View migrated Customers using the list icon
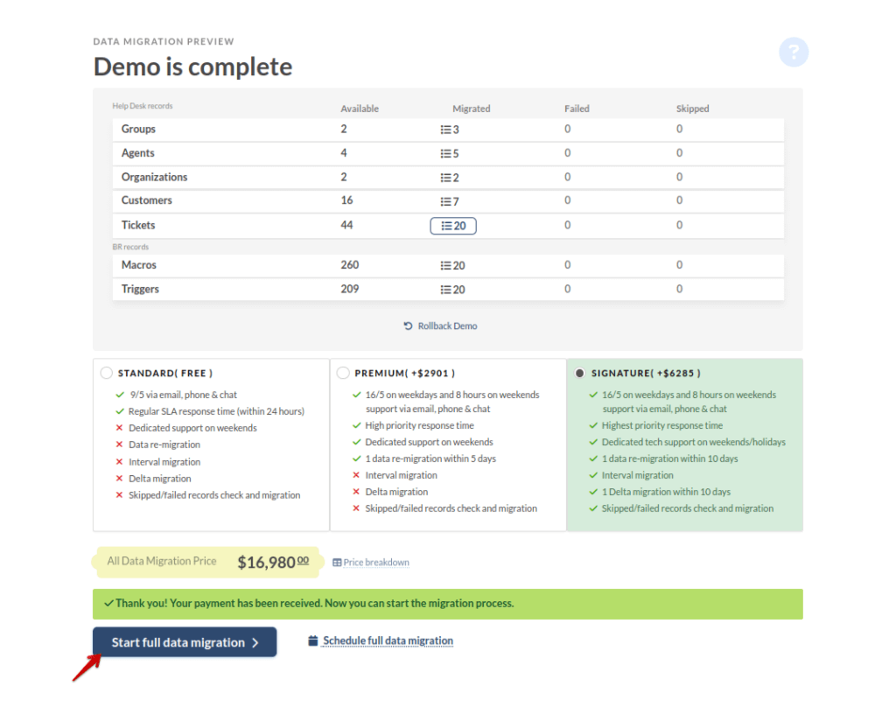 pyautogui.click(x=444, y=200)
